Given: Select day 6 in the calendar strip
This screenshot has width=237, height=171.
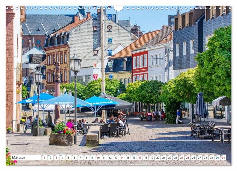Looking at the screenshot, I should click(74, 157).
